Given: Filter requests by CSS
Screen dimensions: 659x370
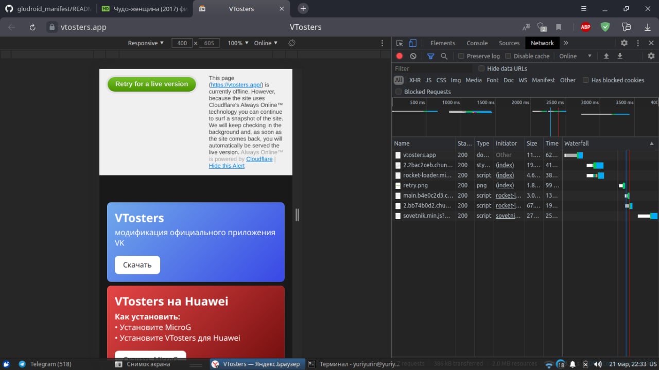Looking at the screenshot, I should pyautogui.click(x=441, y=80).
